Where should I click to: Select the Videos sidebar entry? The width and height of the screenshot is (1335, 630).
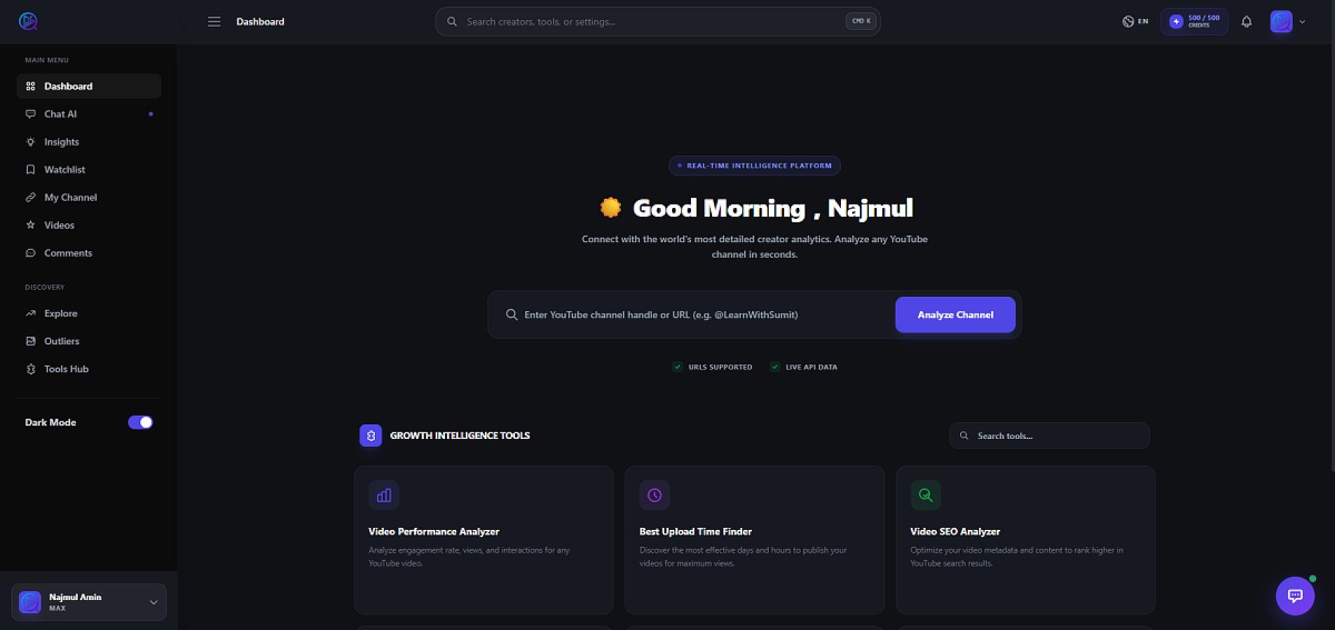click(x=89, y=225)
